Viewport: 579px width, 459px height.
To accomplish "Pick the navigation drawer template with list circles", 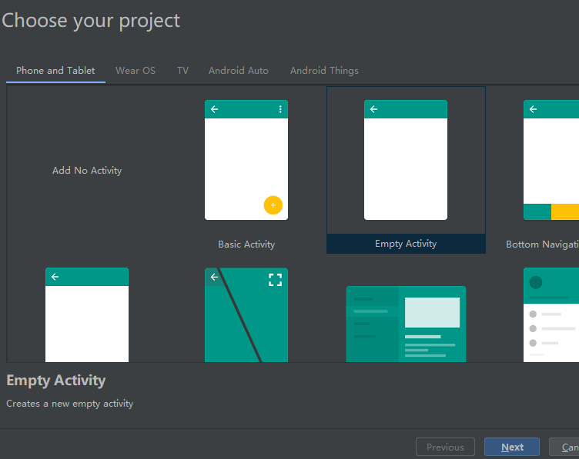I will (x=551, y=315).
